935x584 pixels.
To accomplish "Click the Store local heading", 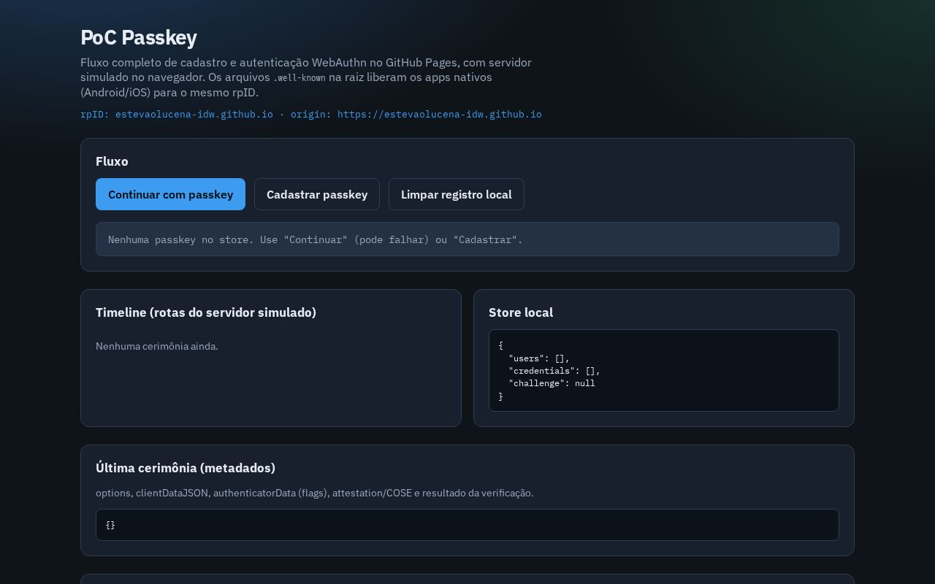I will coord(521,312).
